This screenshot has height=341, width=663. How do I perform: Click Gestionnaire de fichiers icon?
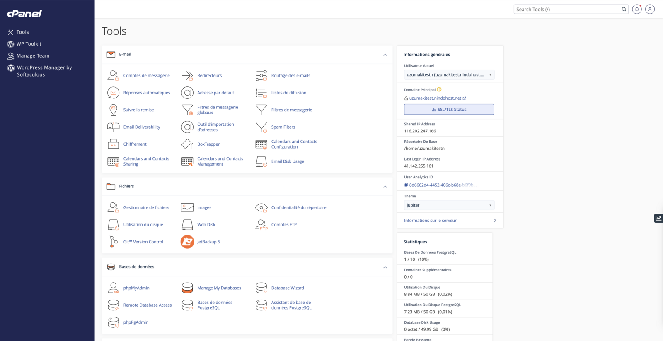113,207
